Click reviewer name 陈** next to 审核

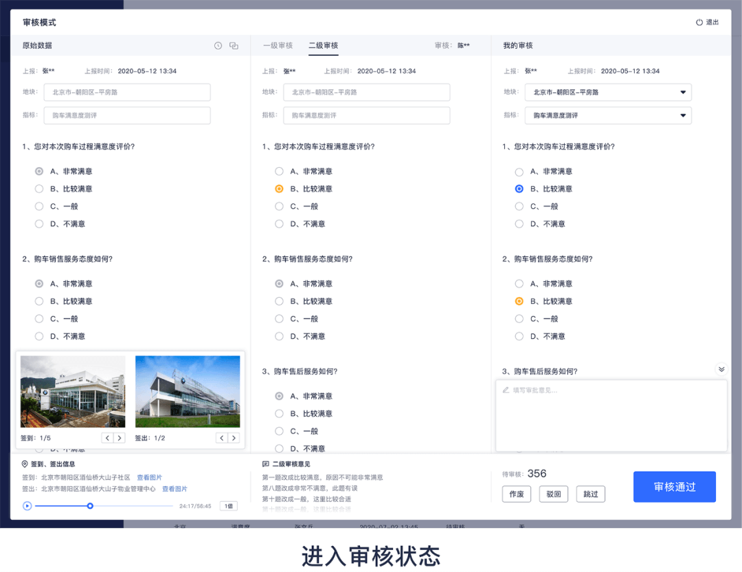point(463,45)
